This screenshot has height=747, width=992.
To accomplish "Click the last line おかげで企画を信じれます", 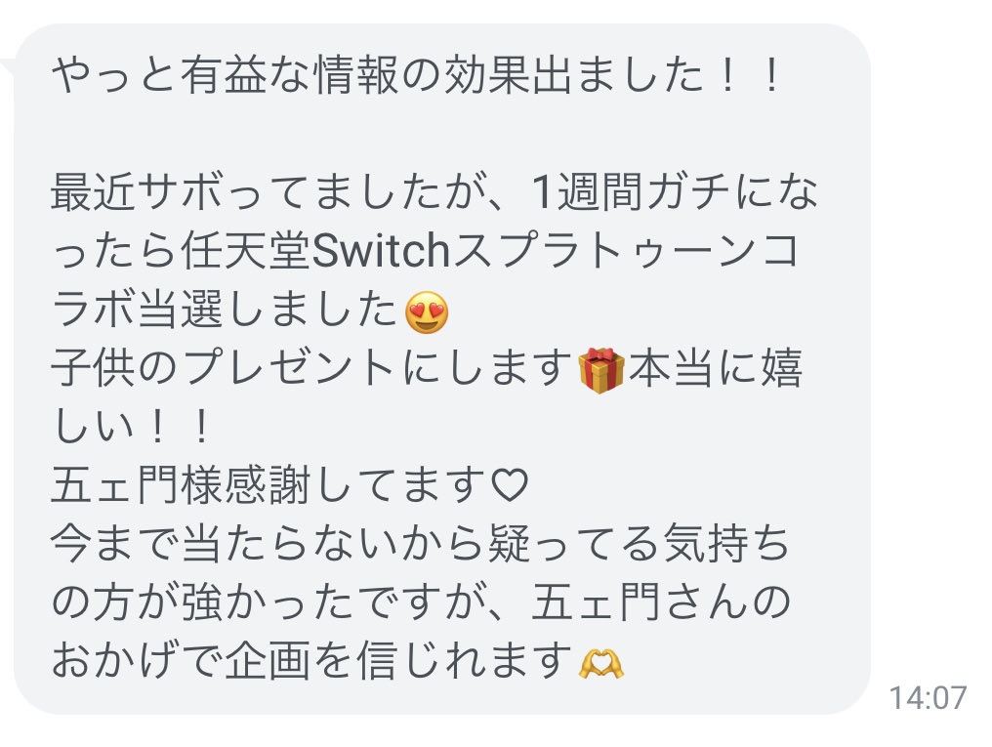I will 312,661.
